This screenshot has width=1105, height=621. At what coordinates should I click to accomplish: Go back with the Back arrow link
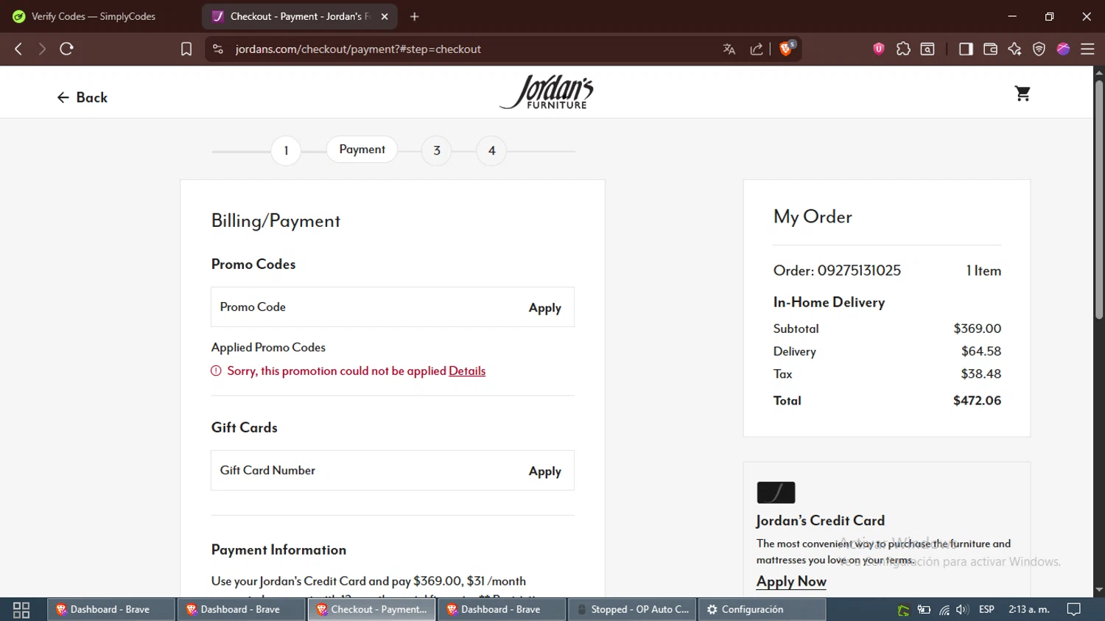pos(83,97)
